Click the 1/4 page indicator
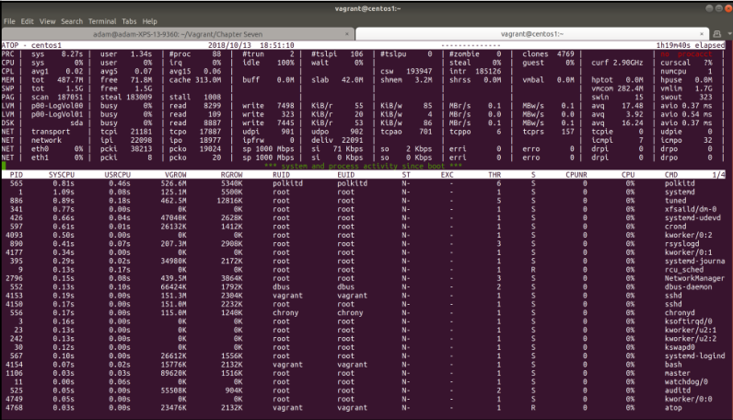Image resolution: width=733 pixels, height=420 pixels. click(x=718, y=175)
